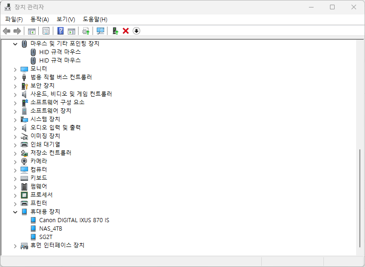Expand the 모니터 node chevron
Viewport: 365px width, 267px height.
[15, 69]
